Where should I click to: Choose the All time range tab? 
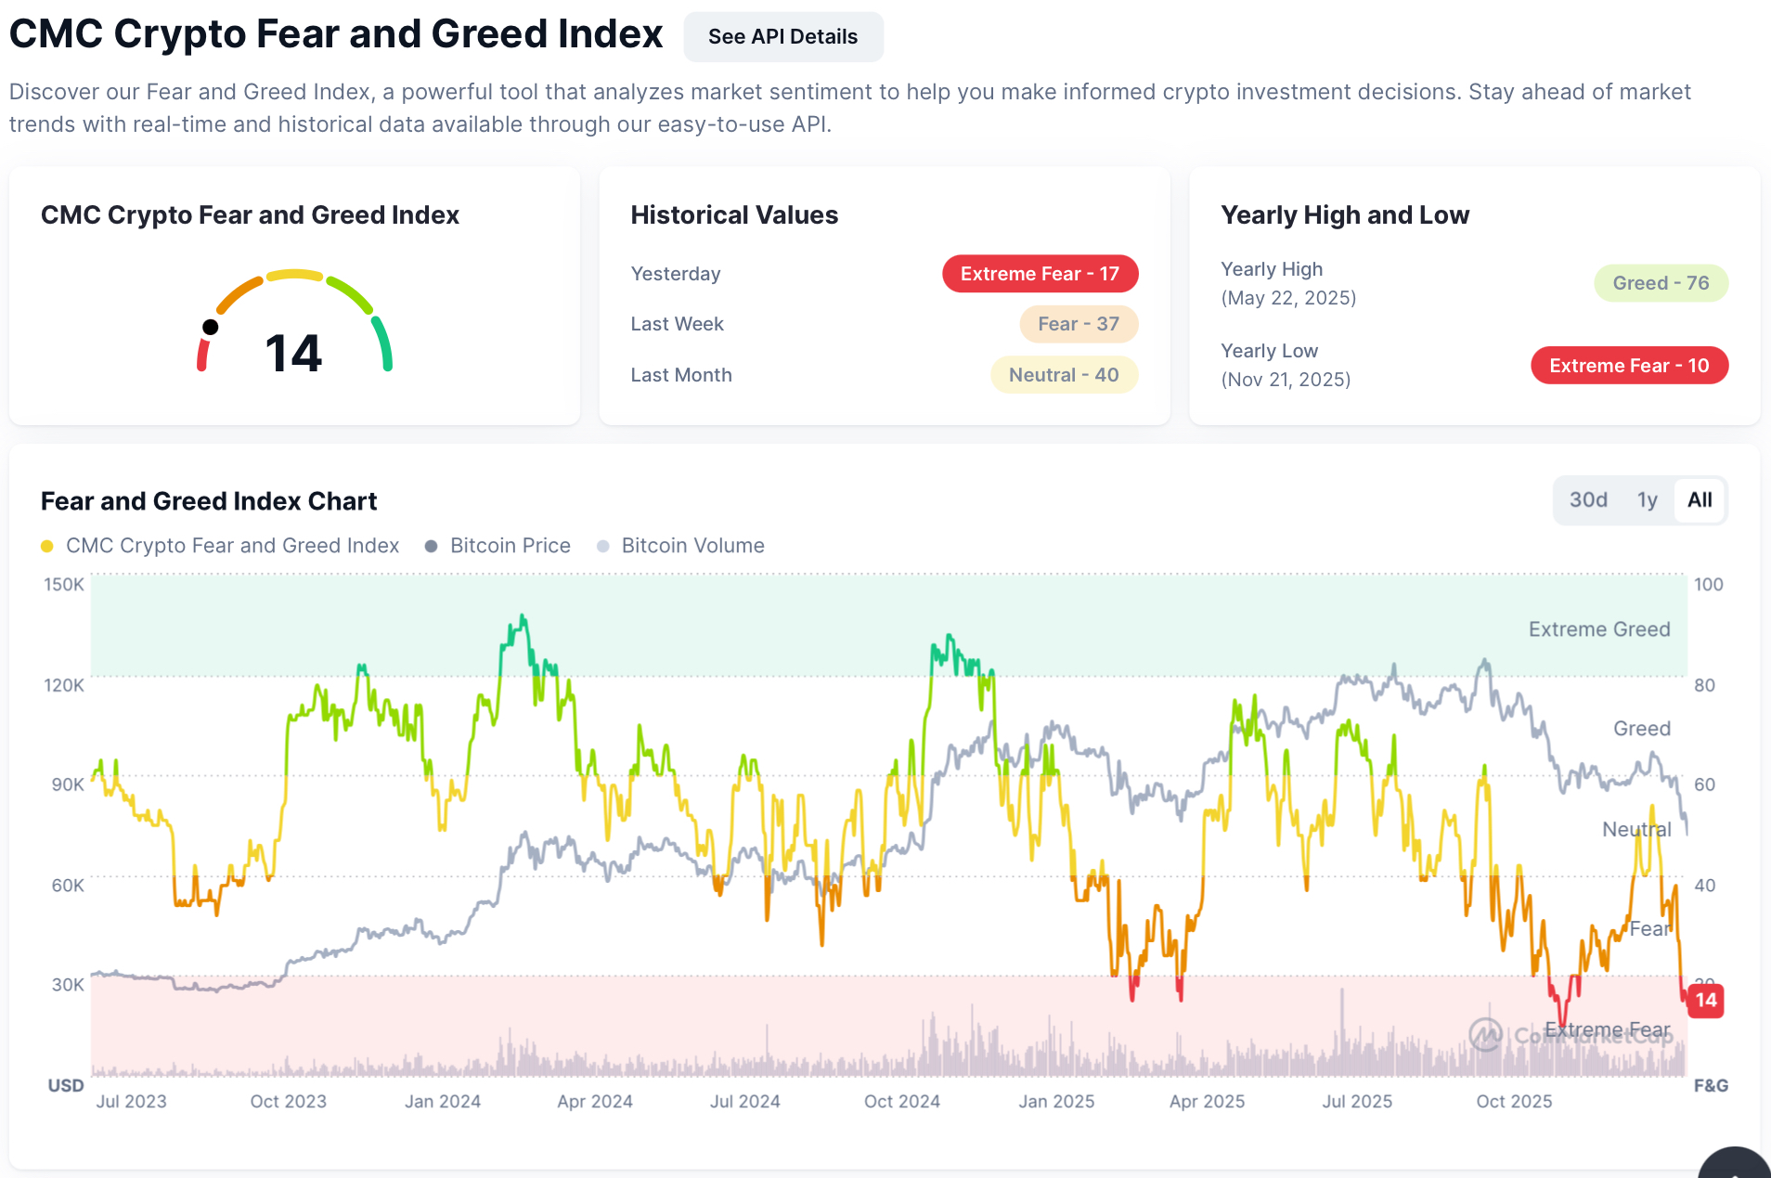tap(1699, 500)
